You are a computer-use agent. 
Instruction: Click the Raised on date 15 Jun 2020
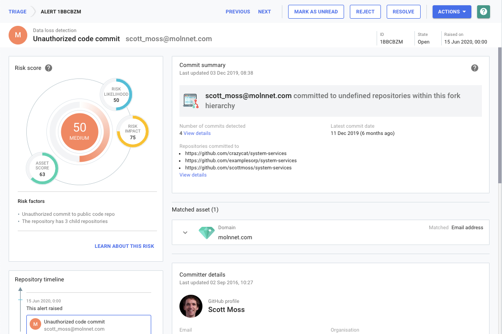(x=466, y=42)
